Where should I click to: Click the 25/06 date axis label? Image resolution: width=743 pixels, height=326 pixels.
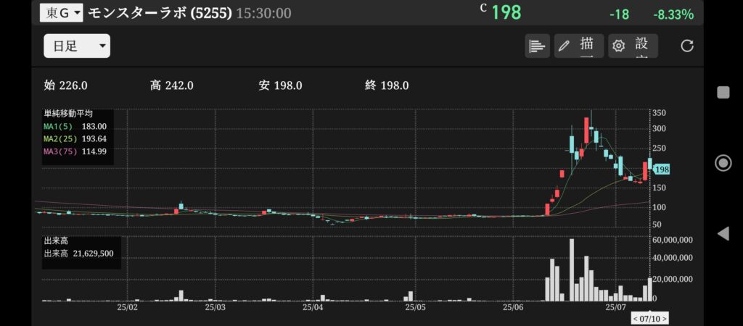point(514,307)
